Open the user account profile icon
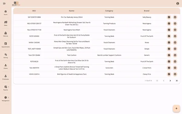Image resolution: width=182 pixels, height=114 pixels. point(177,3)
